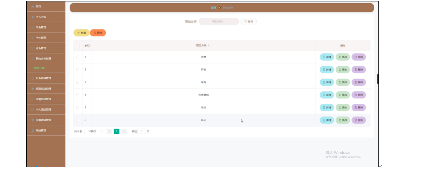
Task: Click the orange 删除 batch delete button
Action: pyautogui.click(x=98, y=33)
